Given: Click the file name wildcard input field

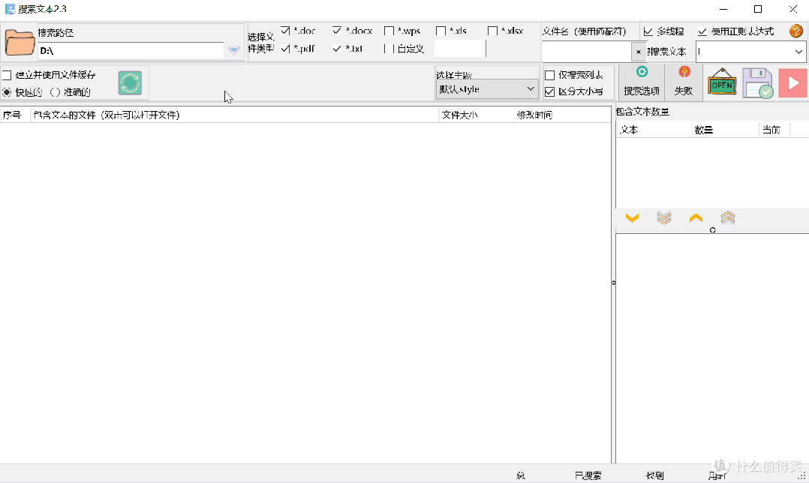Looking at the screenshot, I should point(587,52).
